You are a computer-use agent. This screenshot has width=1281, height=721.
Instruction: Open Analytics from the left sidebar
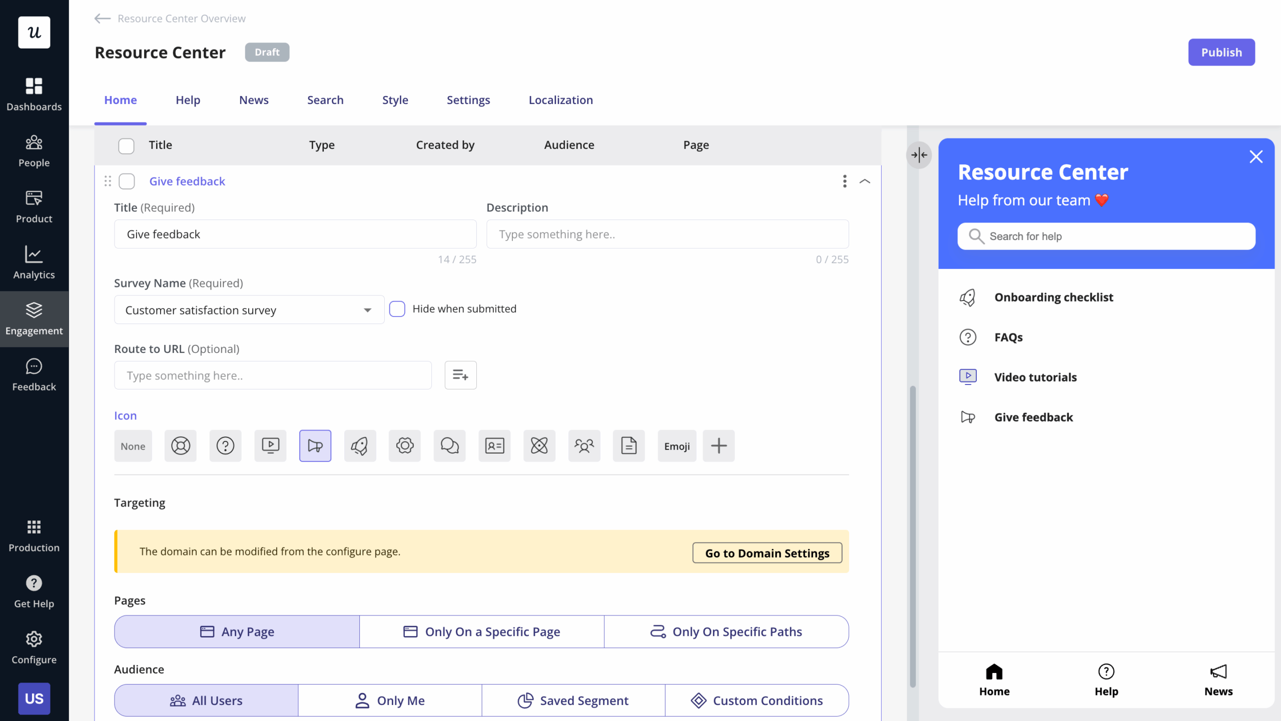point(34,263)
